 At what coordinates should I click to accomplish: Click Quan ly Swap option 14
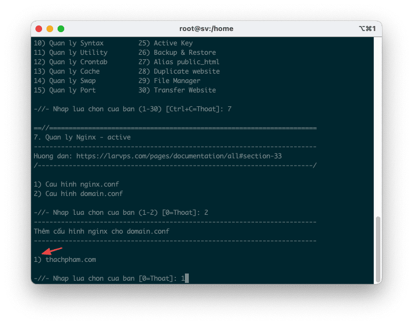(x=64, y=81)
